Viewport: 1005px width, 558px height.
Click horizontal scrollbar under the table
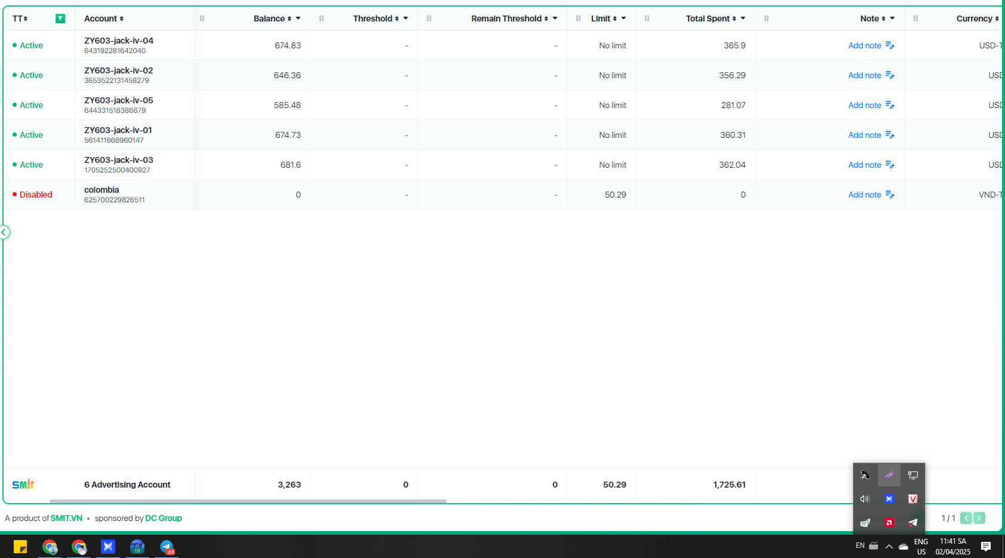[248, 501]
